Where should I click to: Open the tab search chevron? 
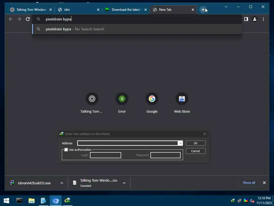pyautogui.click(x=226, y=7)
